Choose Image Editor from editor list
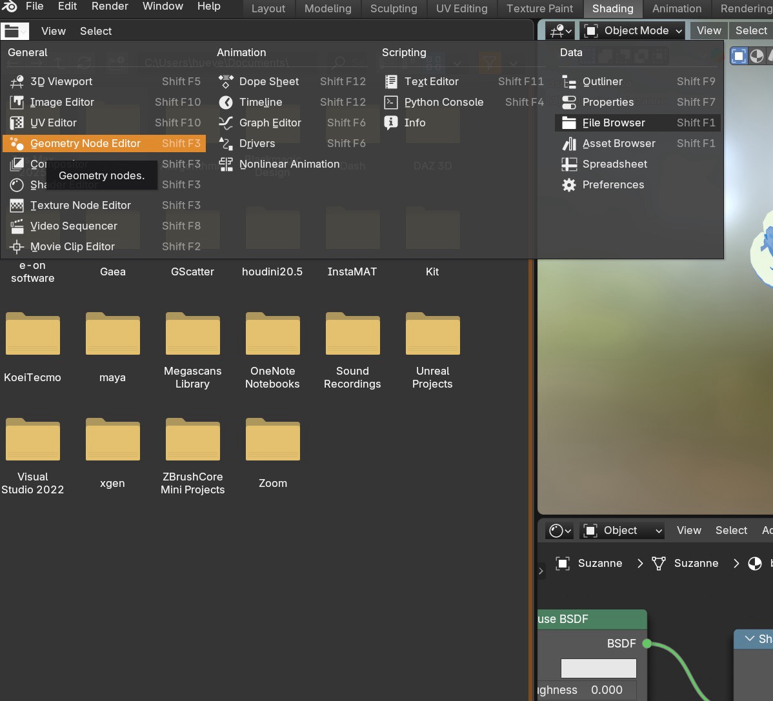This screenshot has height=701, width=773. (105, 102)
